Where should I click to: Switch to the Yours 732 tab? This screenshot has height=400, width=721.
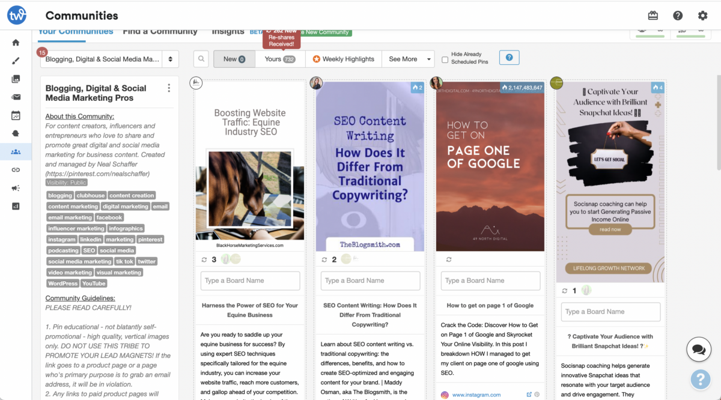coord(280,59)
